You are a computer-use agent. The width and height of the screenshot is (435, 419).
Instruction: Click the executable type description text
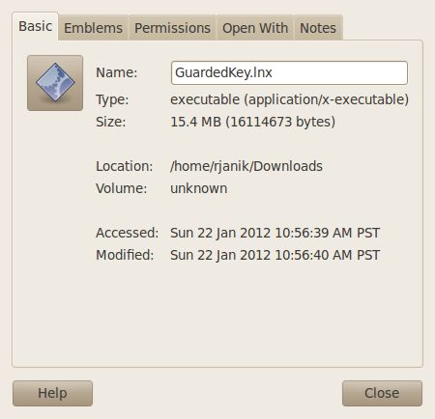point(289,99)
